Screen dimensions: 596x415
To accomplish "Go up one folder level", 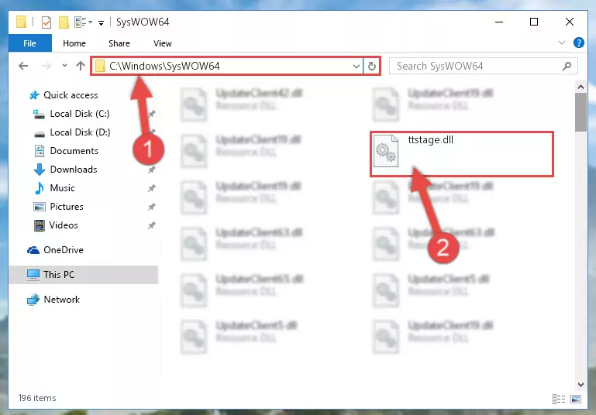I will click(80, 66).
